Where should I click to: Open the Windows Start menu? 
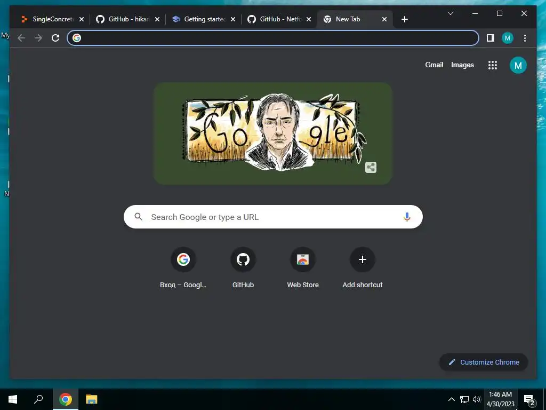click(13, 399)
